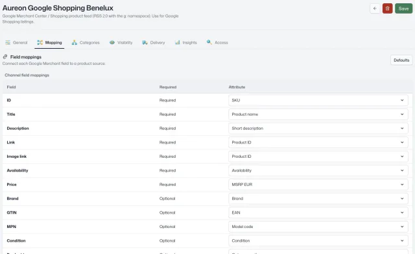This screenshot has height=254, width=415.
Task: Click the Visibility eye icon
Action: tap(112, 42)
